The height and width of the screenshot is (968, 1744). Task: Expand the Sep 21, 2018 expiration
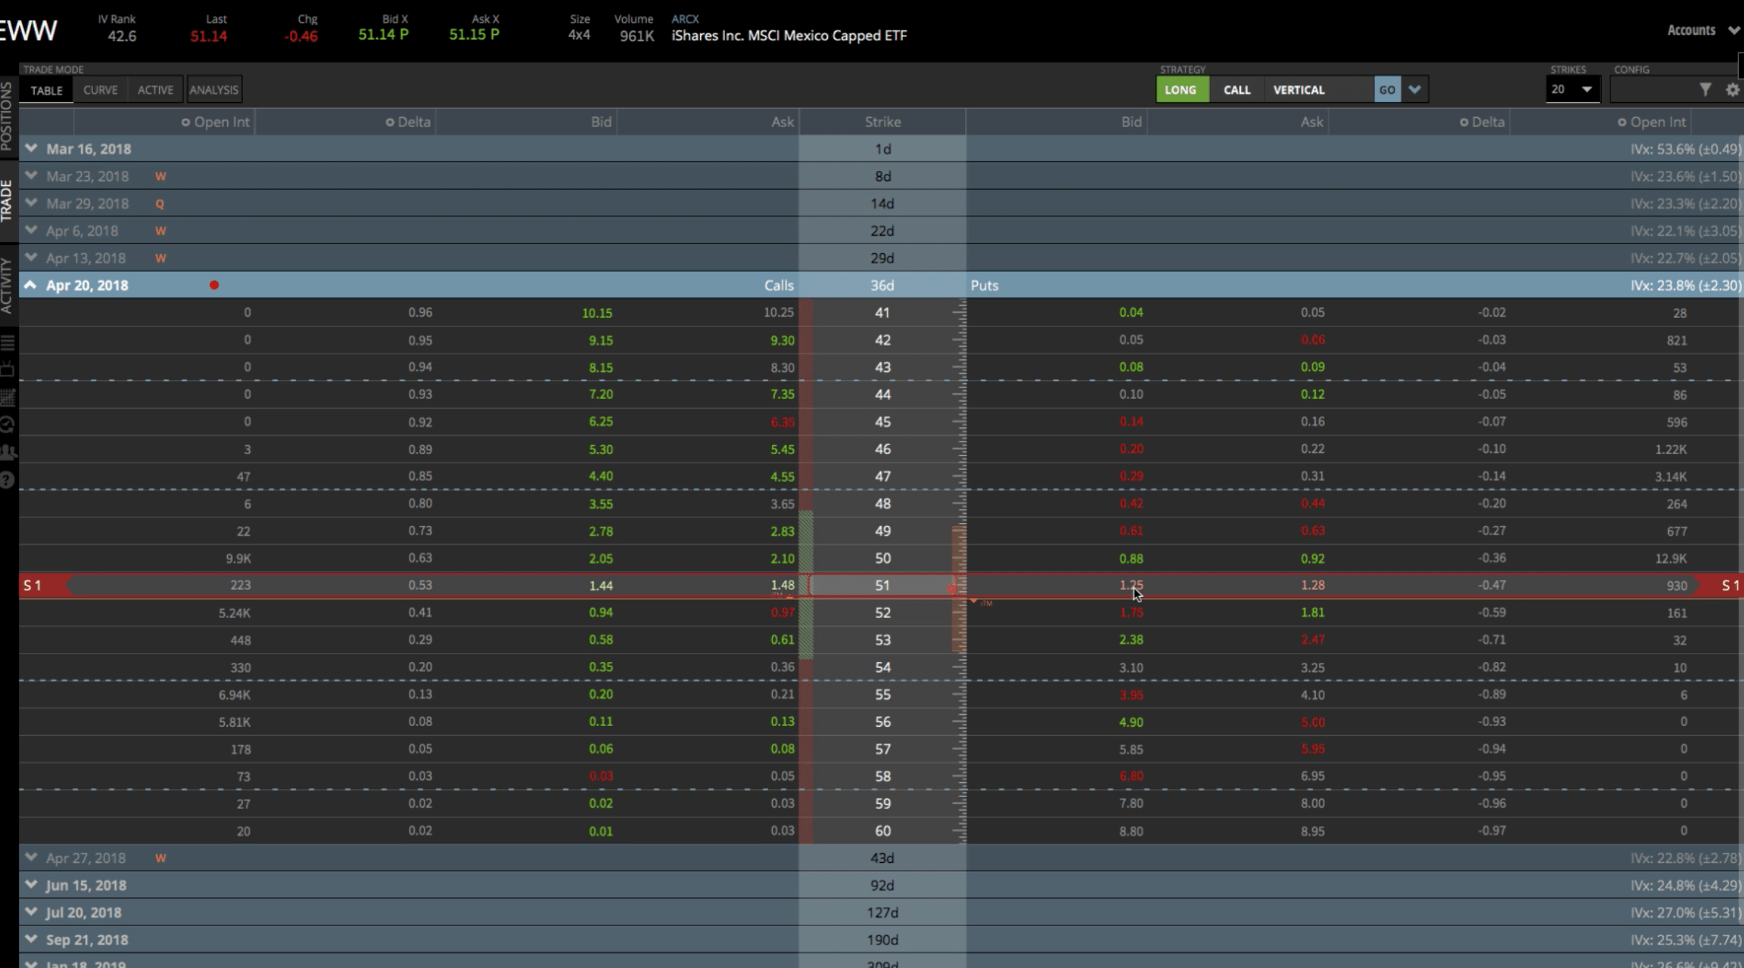[x=31, y=938]
